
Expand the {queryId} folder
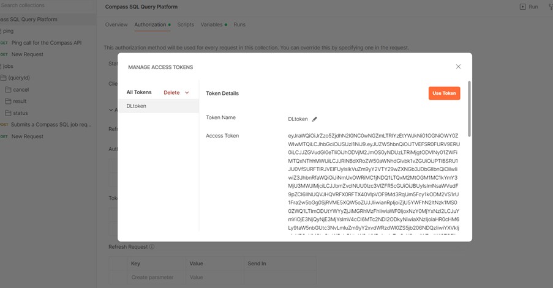pos(18,78)
